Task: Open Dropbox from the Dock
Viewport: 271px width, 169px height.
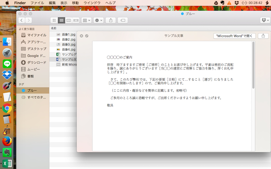Action: click(x=7, y=75)
